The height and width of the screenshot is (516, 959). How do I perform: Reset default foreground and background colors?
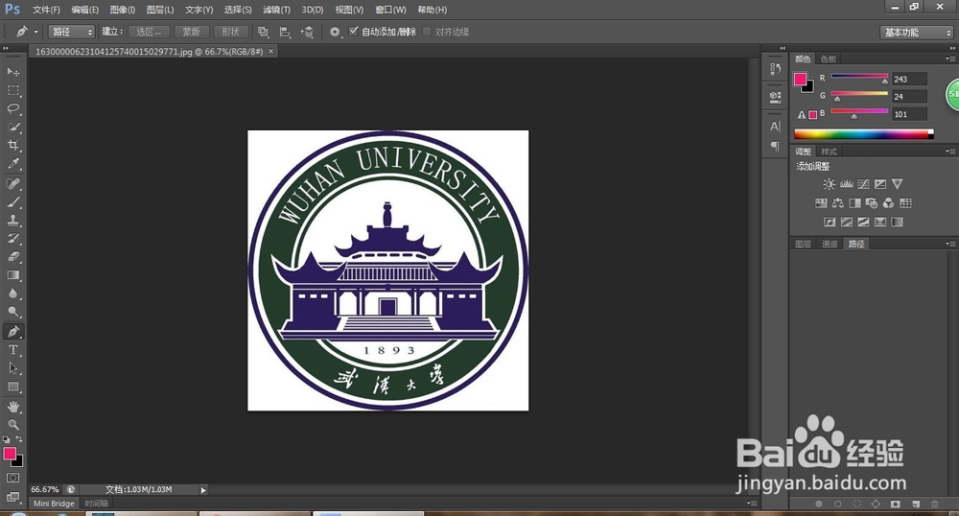point(6,439)
